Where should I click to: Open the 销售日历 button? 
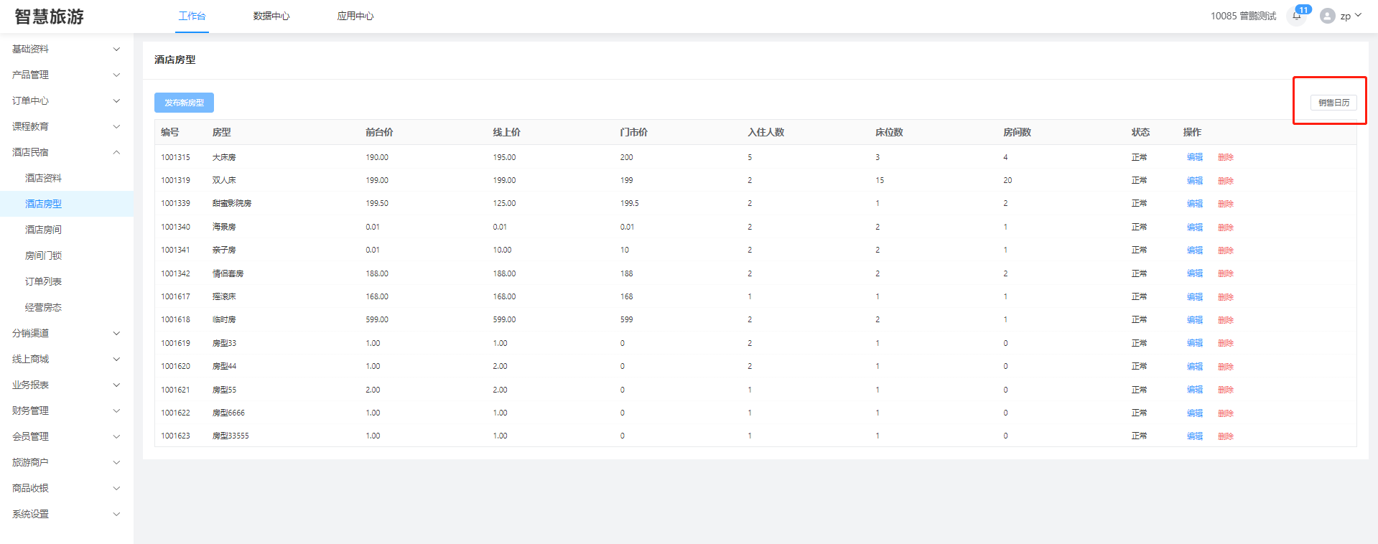tap(1333, 103)
